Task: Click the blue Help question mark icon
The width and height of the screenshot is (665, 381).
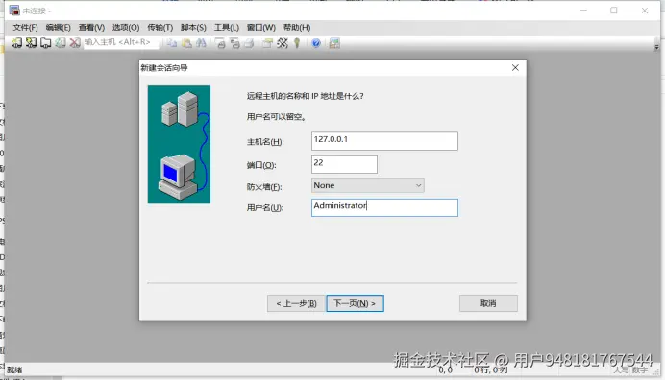Action: (316, 43)
